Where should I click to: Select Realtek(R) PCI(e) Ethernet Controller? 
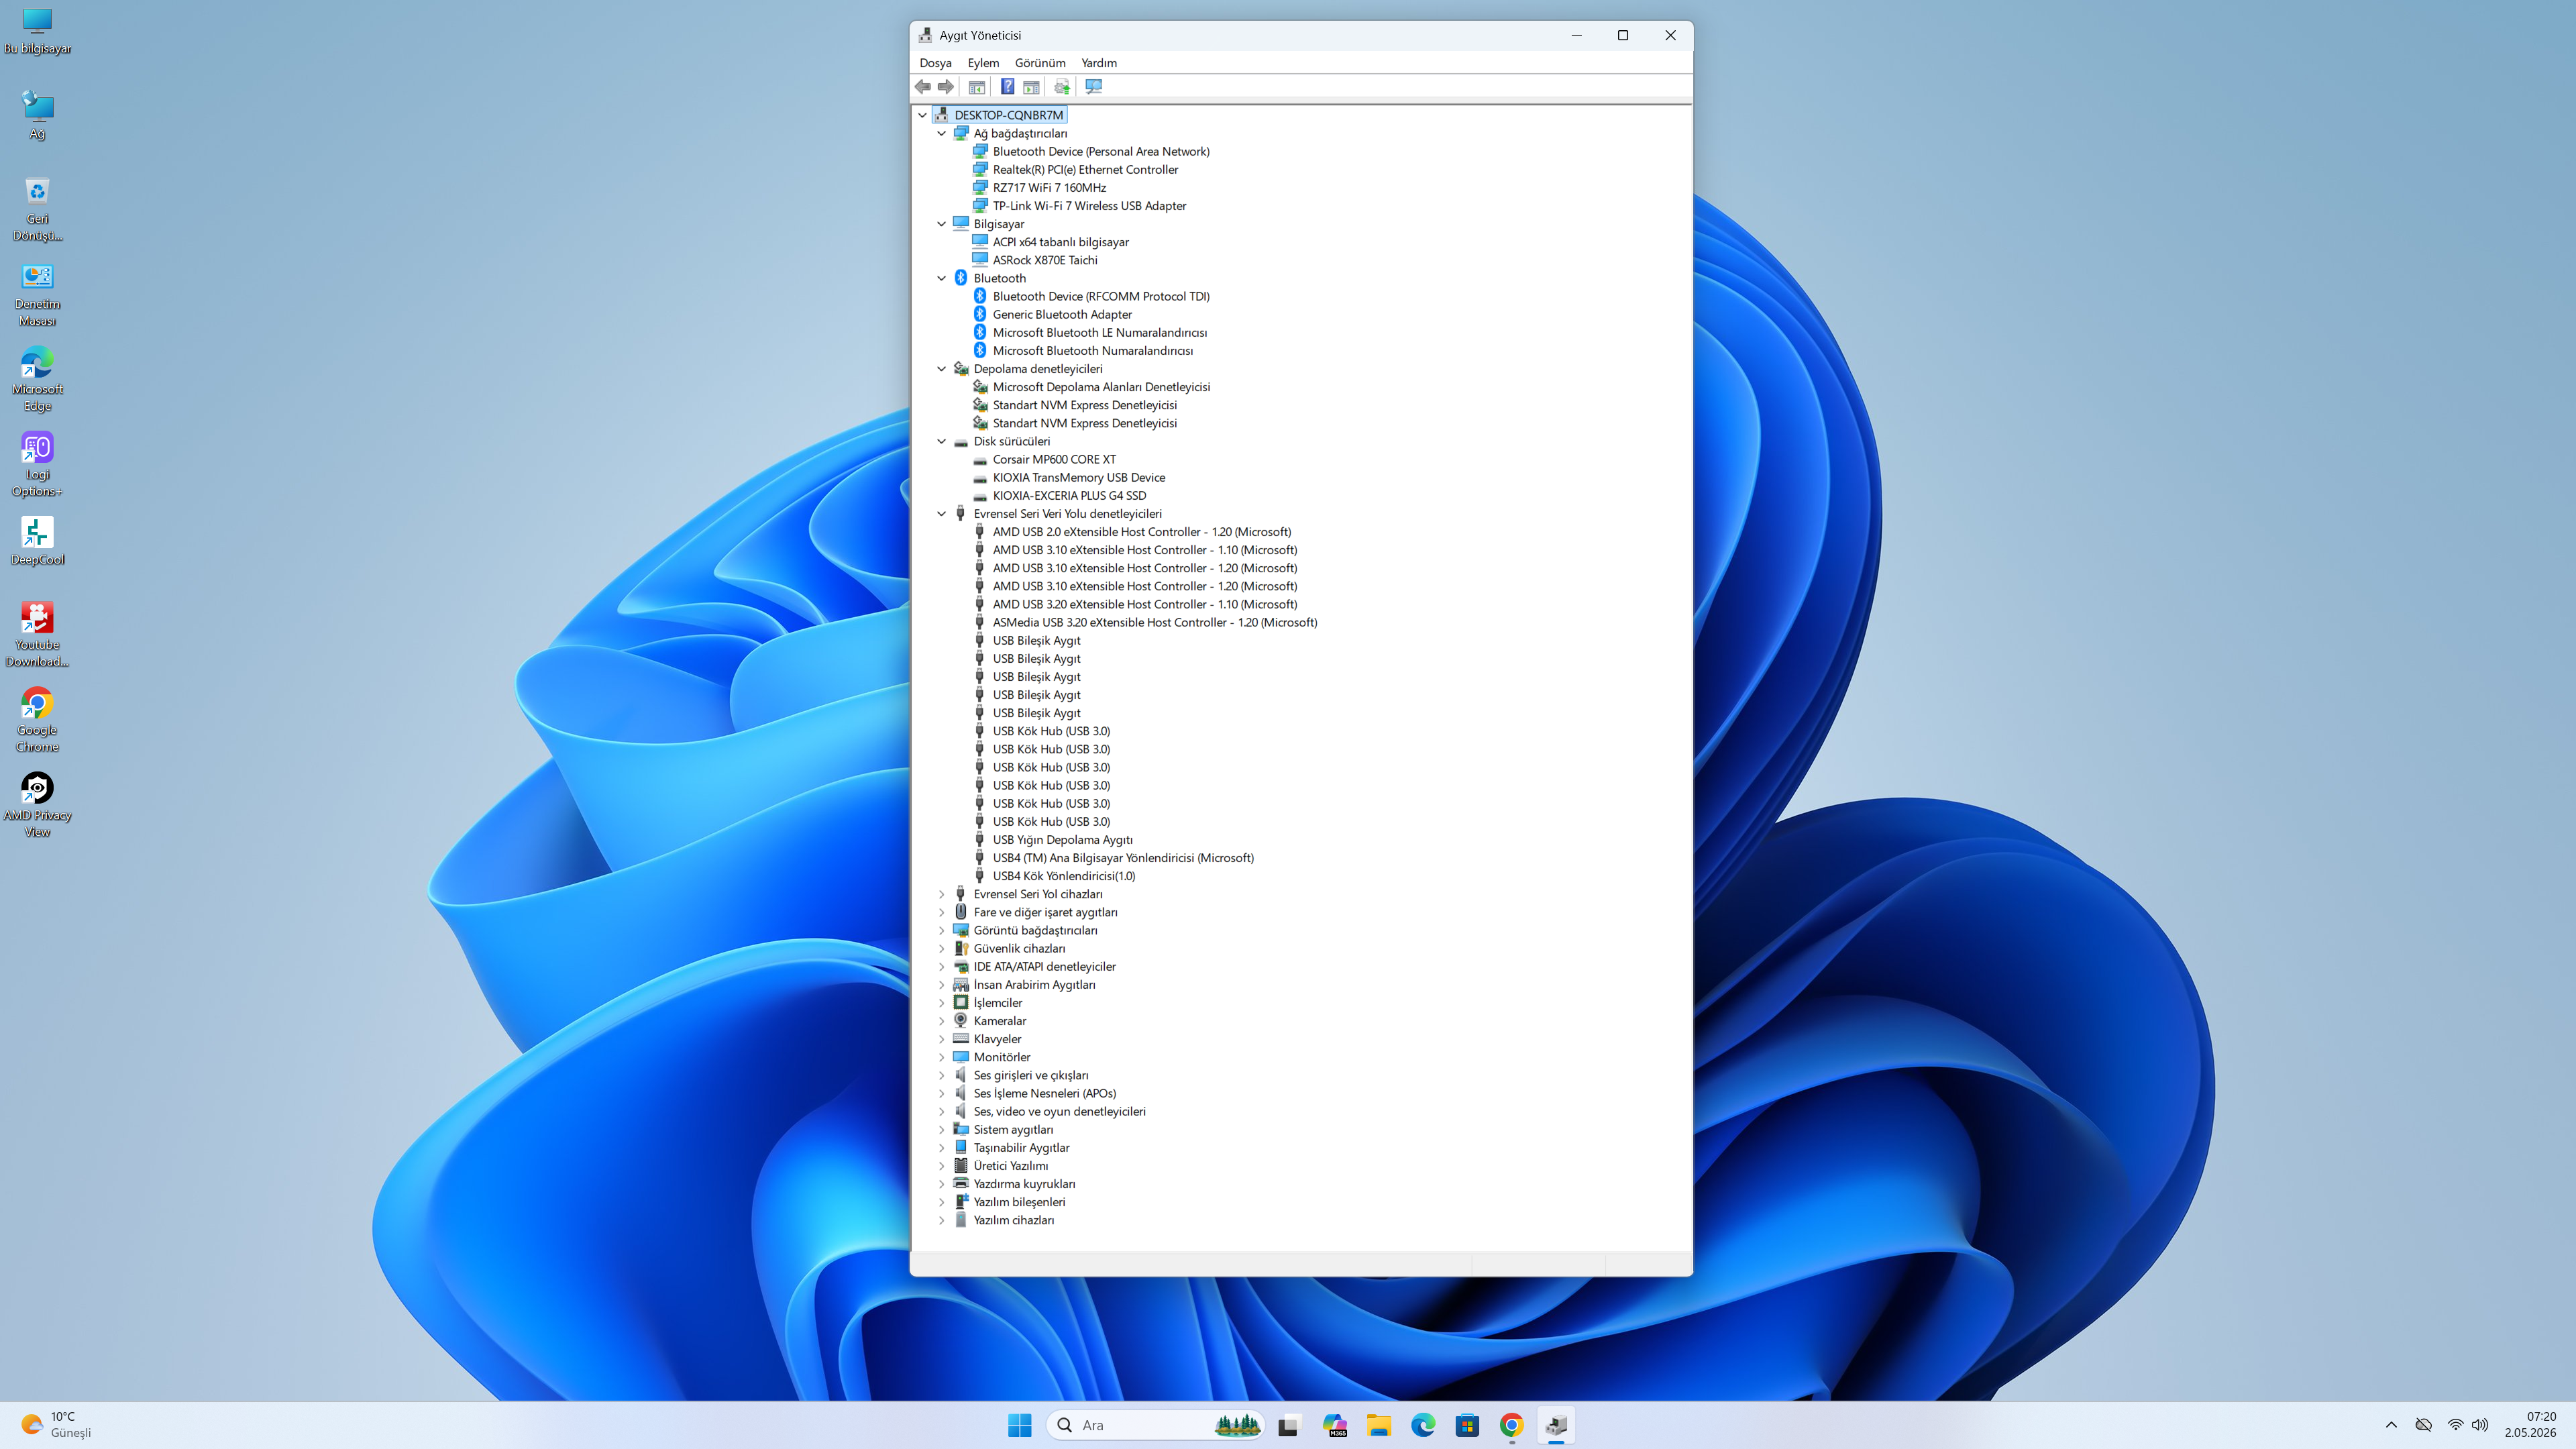point(1085,170)
